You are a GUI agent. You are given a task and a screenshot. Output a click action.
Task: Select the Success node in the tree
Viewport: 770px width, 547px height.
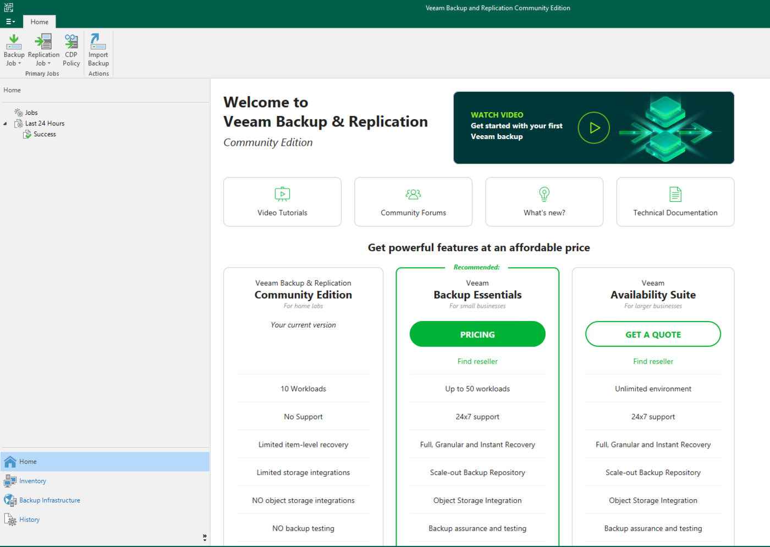pyautogui.click(x=45, y=134)
